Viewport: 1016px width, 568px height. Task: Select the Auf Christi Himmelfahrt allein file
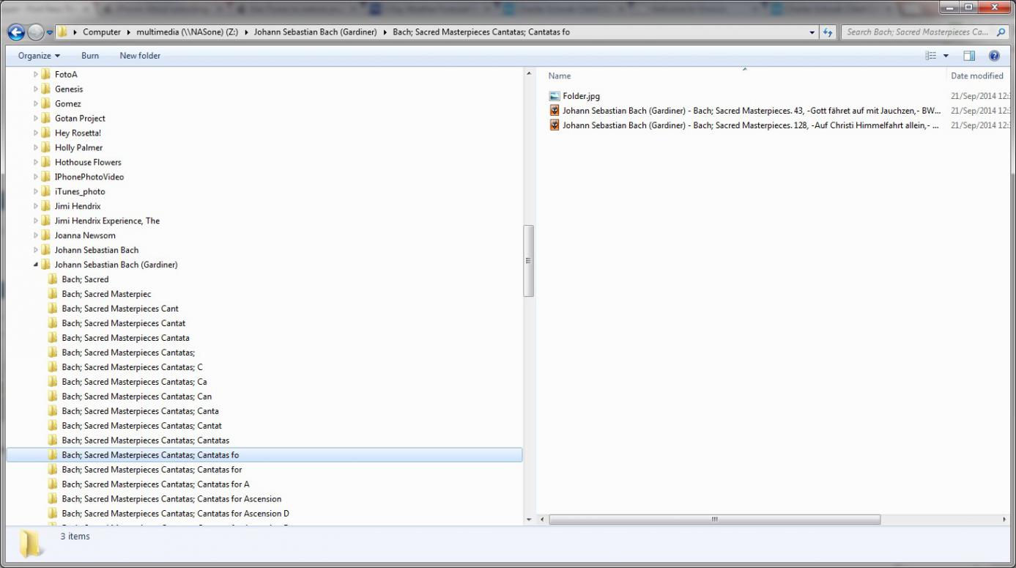pyautogui.click(x=747, y=125)
